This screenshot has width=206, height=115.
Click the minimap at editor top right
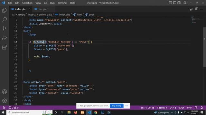pos(195,20)
